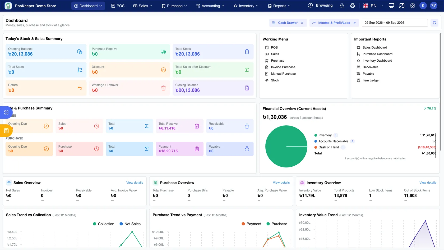Click the sigma icon on Total Sales after Discount
The height and width of the screenshot is (250, 444).
pyautogui.click(x=247, y=70)
